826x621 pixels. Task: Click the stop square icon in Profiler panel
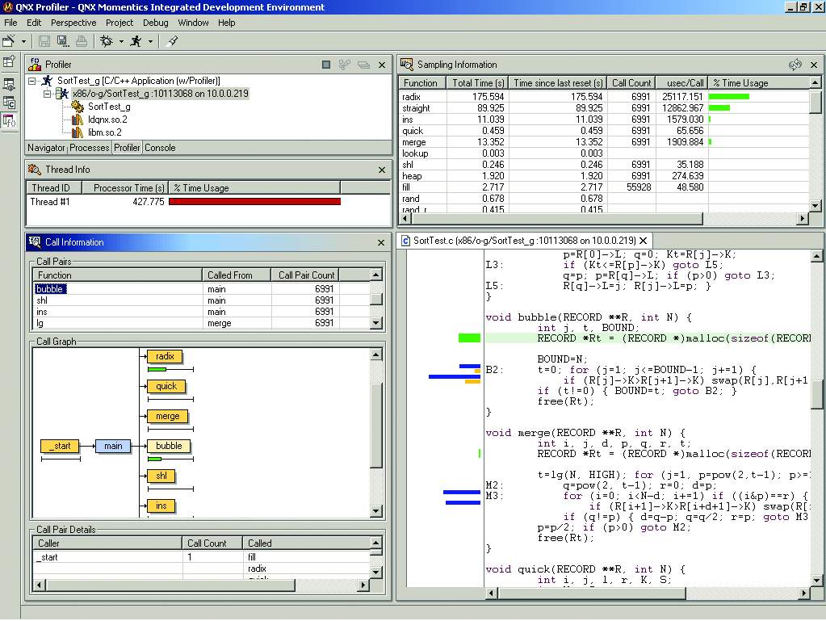[326, 65]
